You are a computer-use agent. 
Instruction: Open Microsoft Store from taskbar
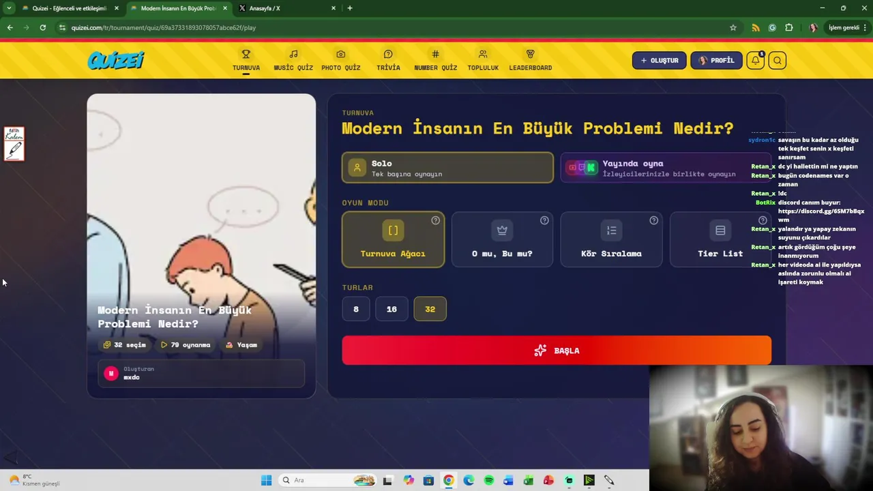coord(428,480)
